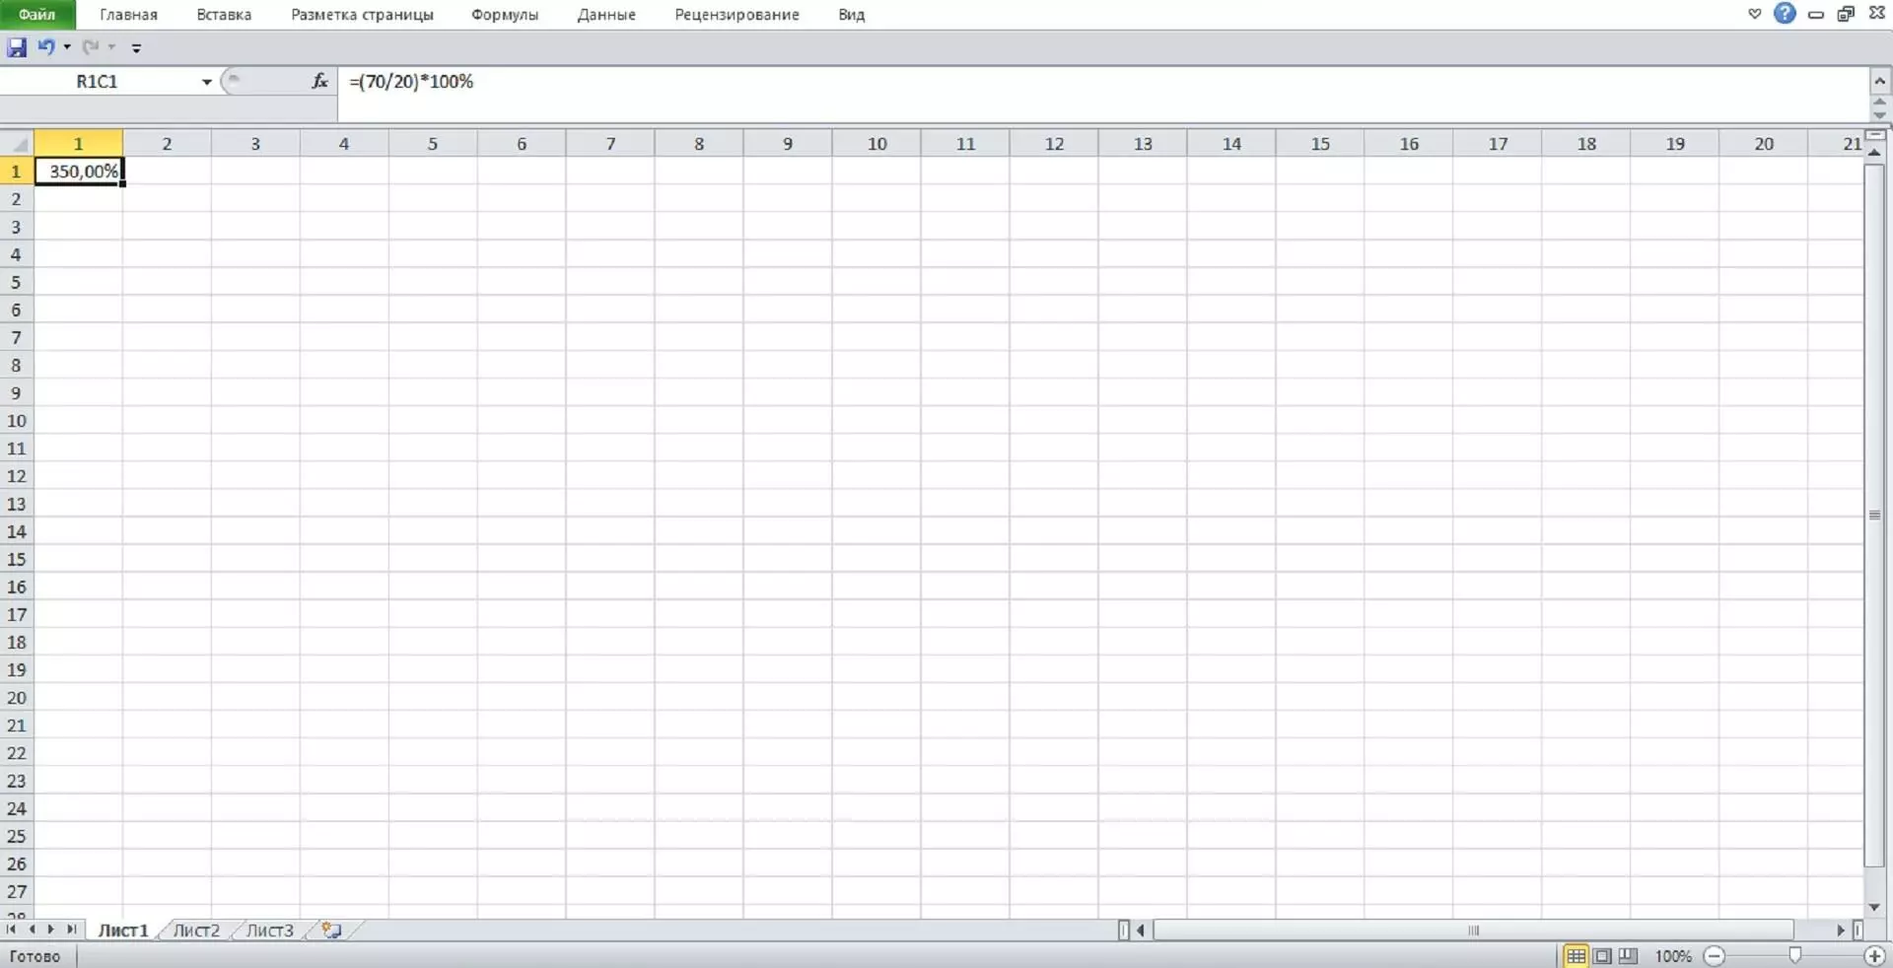Click in the formula bar with =(70/20)*100%
The image size is (1893, 968).
(x=887, y=82)
